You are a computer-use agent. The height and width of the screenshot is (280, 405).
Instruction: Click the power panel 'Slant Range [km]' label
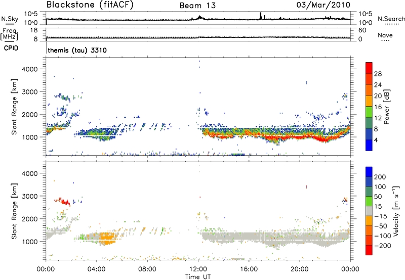click(x=14, y=107)
